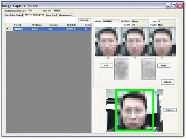Click the birth date cell 4/21/1970
This screenshot has height=139, width=186.
click(75, 29)
